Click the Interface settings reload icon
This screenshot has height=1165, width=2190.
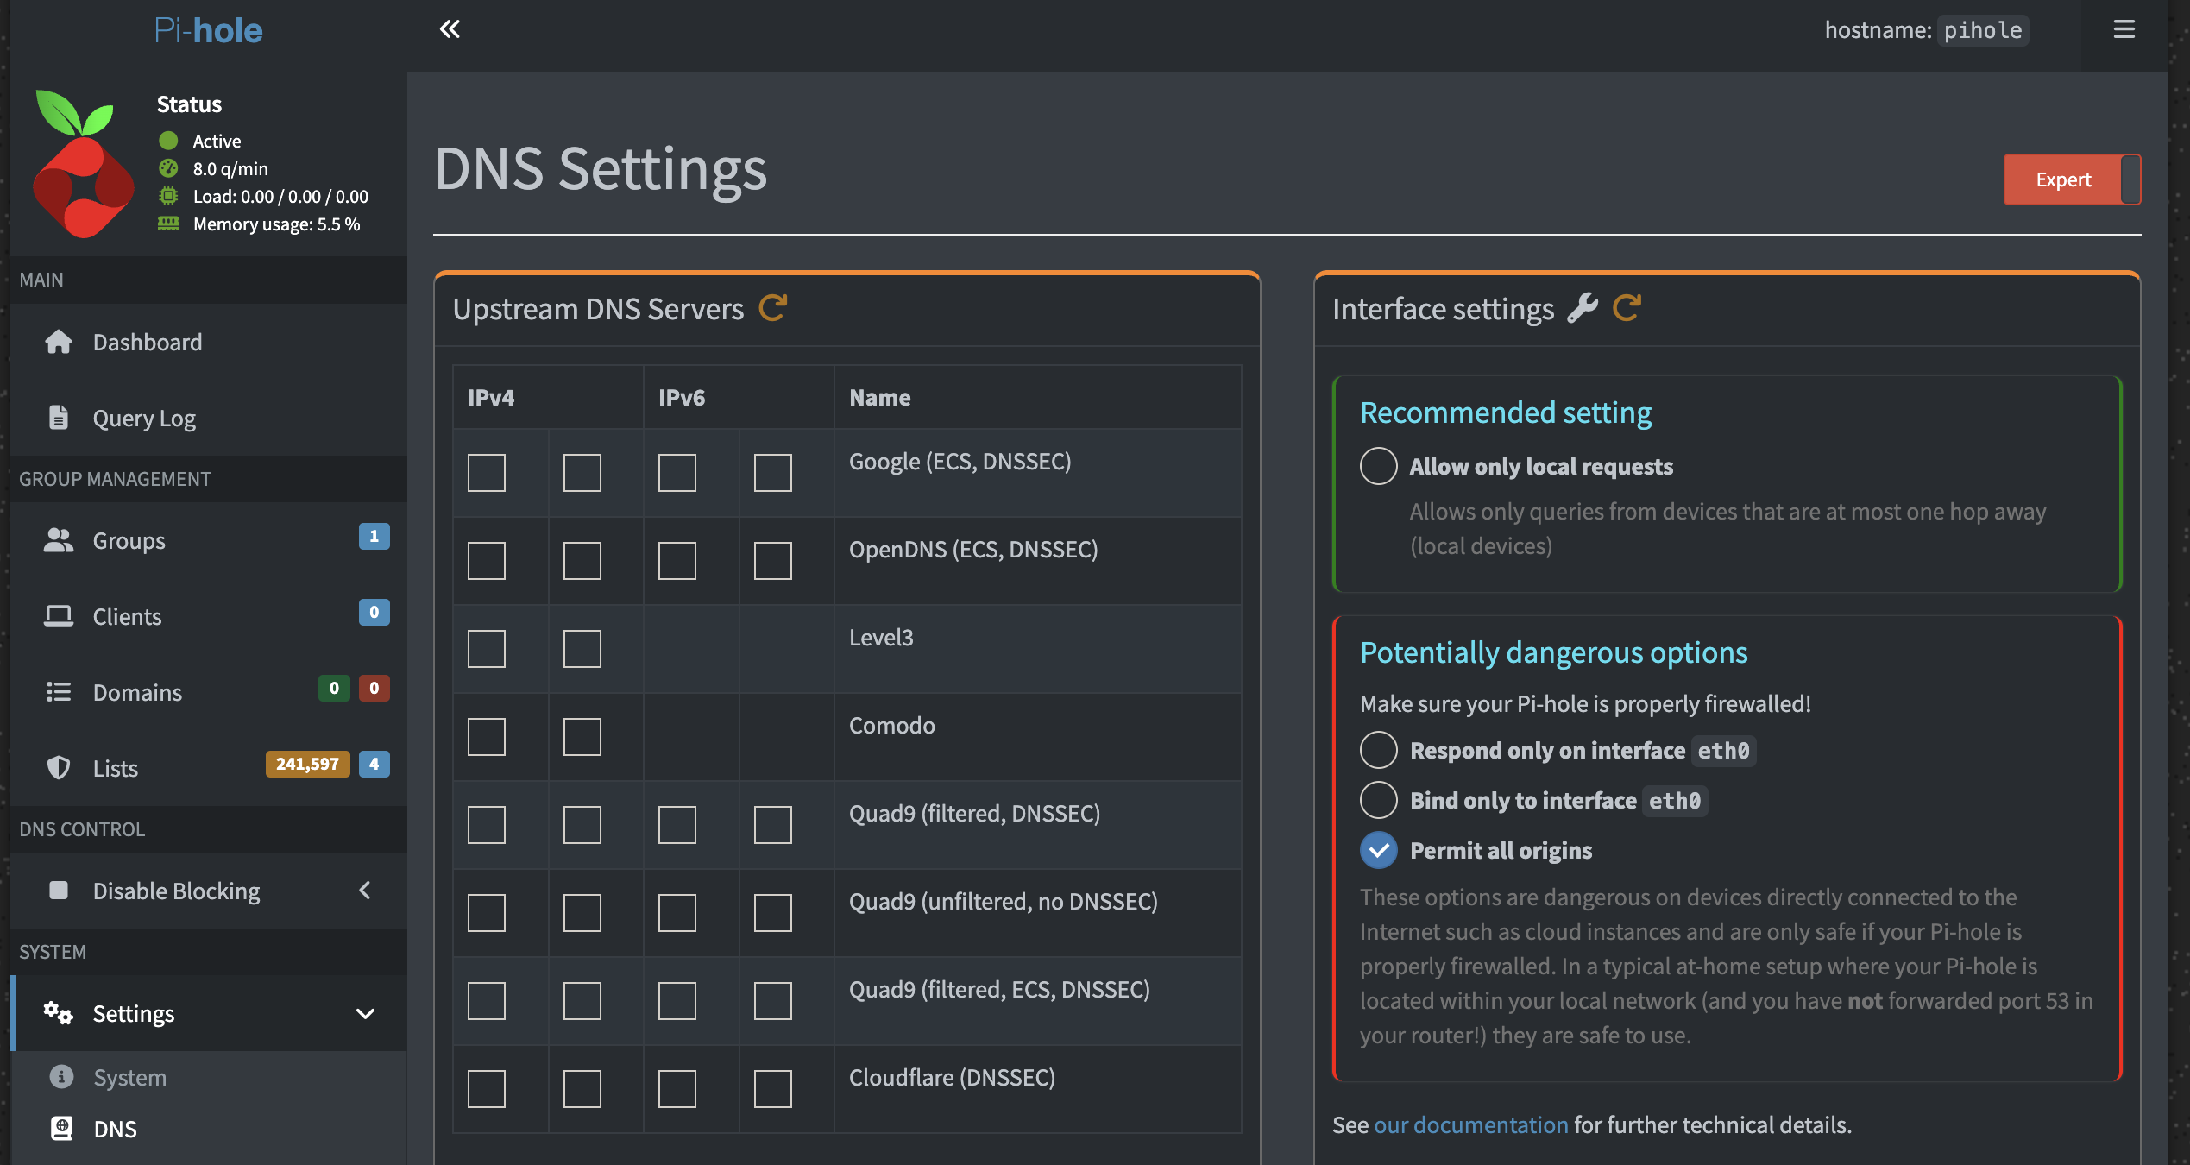(x=1627, y=308)
